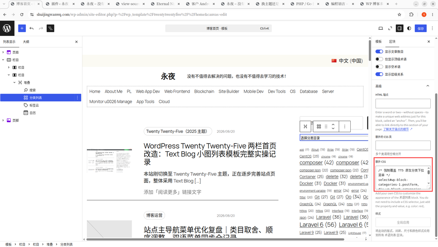
Task: Click into the HTML 锚点 input field
Action: 403,103
